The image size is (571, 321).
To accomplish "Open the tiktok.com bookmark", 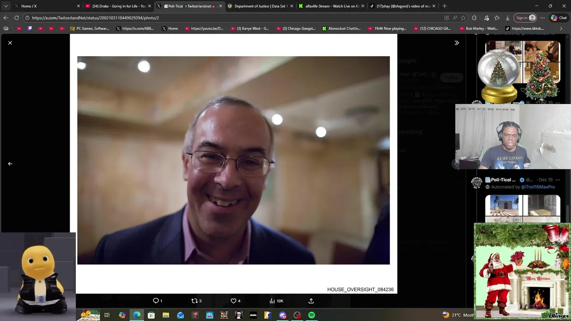I will coord(525,29).
